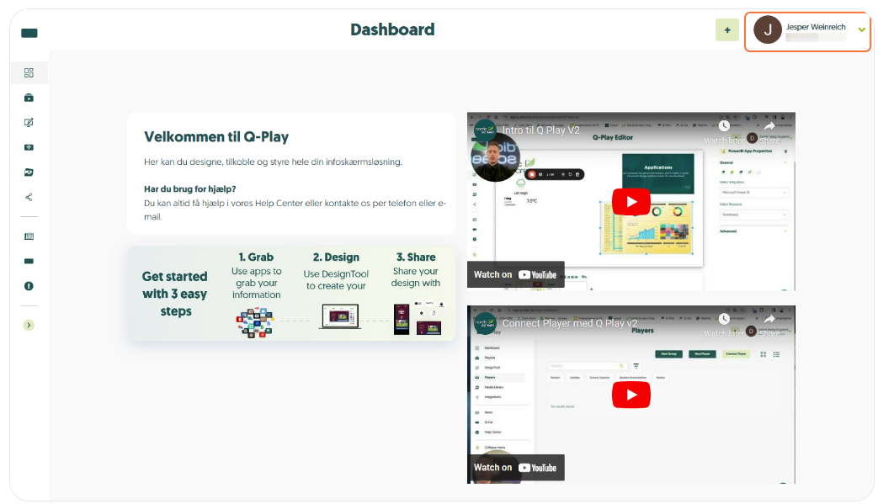Image resolution: width=878 pixels, height=504 pixels.
Task: Click the Grab apps cluster illustration
Action: click(x=255, y=323)
